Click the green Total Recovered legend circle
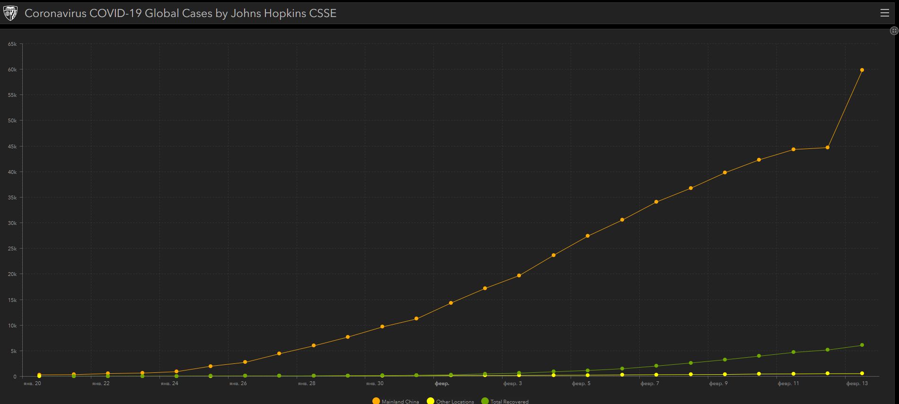This screenshot has height=404, width=899. [x=485, y=401]
